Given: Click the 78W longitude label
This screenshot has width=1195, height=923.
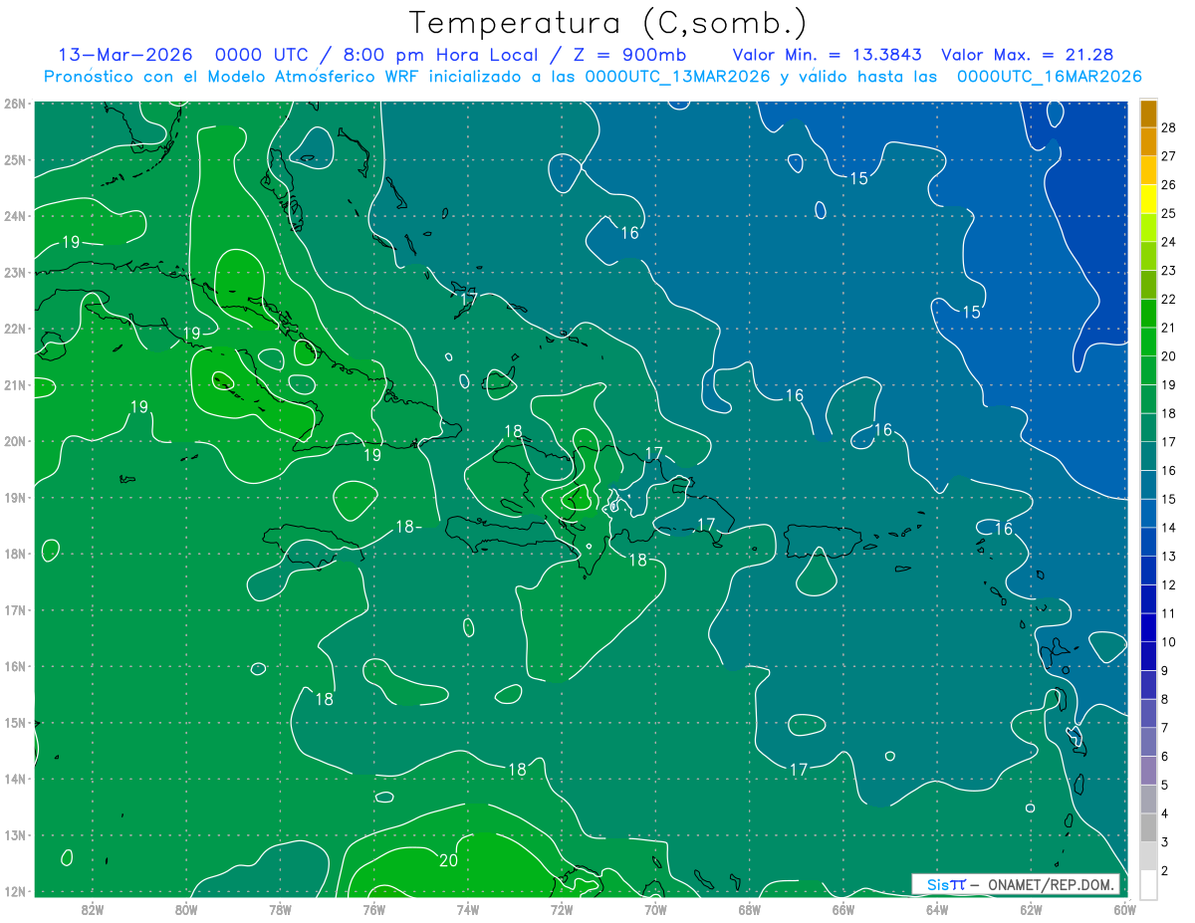Looking at the screenshot, I should pos(280,908).
